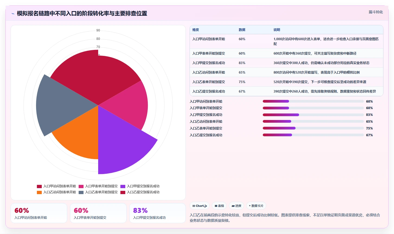Select table cell 入口乙提交到报名成功
This screenshot has width=394, height=234.
click(x=209, y=91)
